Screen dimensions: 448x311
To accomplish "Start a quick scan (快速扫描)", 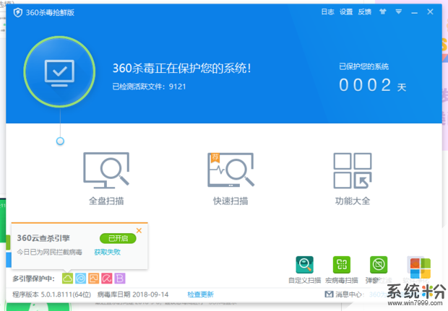I will tap(231, 179).
